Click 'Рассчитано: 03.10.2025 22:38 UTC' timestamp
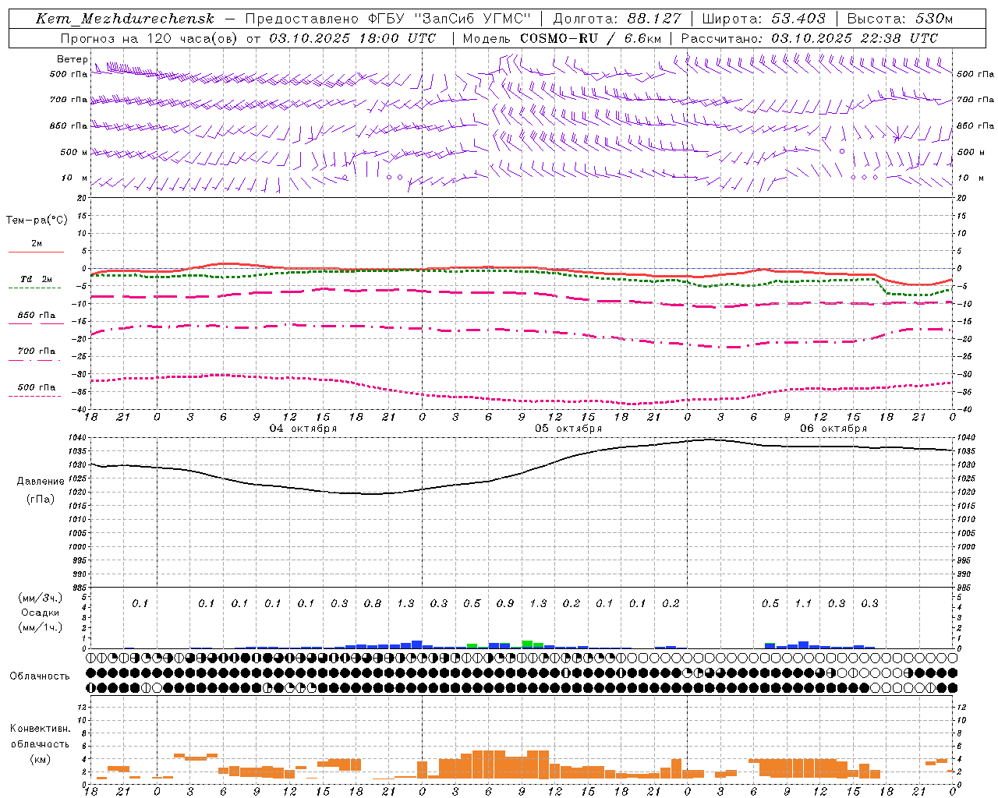This screenshot has height=798, width=998. click(x=810, y=38)
